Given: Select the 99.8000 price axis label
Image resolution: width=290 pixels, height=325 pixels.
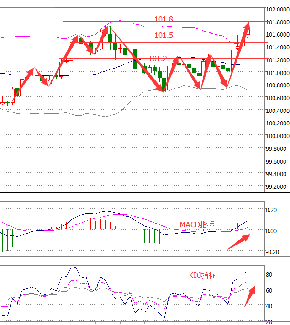Looking at the screenshot, I should coord(276,149).
